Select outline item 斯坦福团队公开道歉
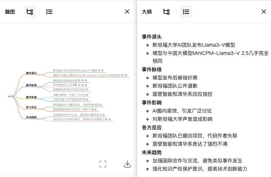The width and height of the screenshot is (271, 177). tap(175, 86)
